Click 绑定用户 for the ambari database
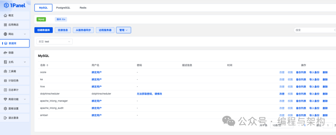336x135 pixels. 96,115
